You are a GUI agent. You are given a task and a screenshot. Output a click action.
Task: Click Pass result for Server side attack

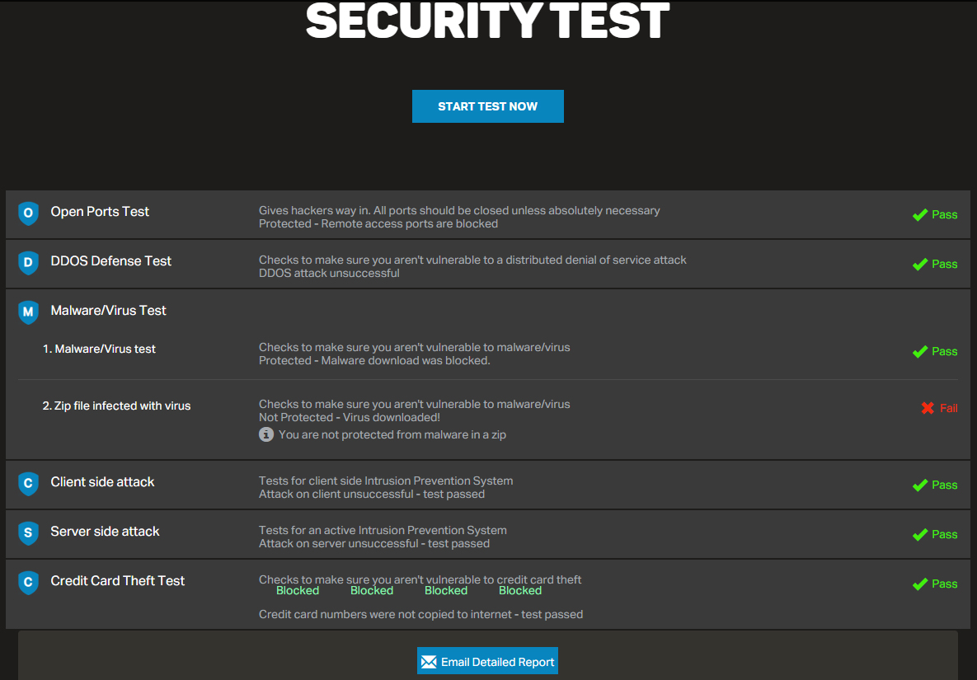[944, 535]
